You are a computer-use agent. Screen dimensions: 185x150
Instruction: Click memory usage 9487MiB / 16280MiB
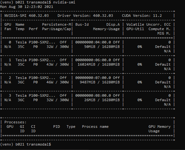coord(100,82)
